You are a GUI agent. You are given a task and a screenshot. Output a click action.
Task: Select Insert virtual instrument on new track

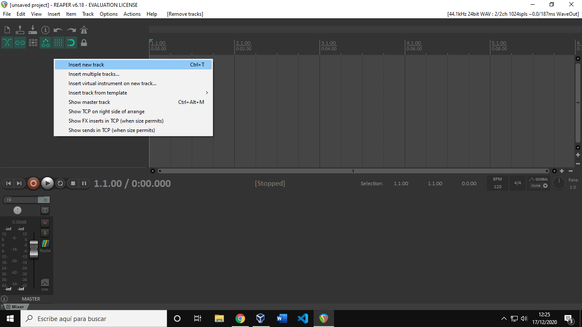click(x=133, y=83)
